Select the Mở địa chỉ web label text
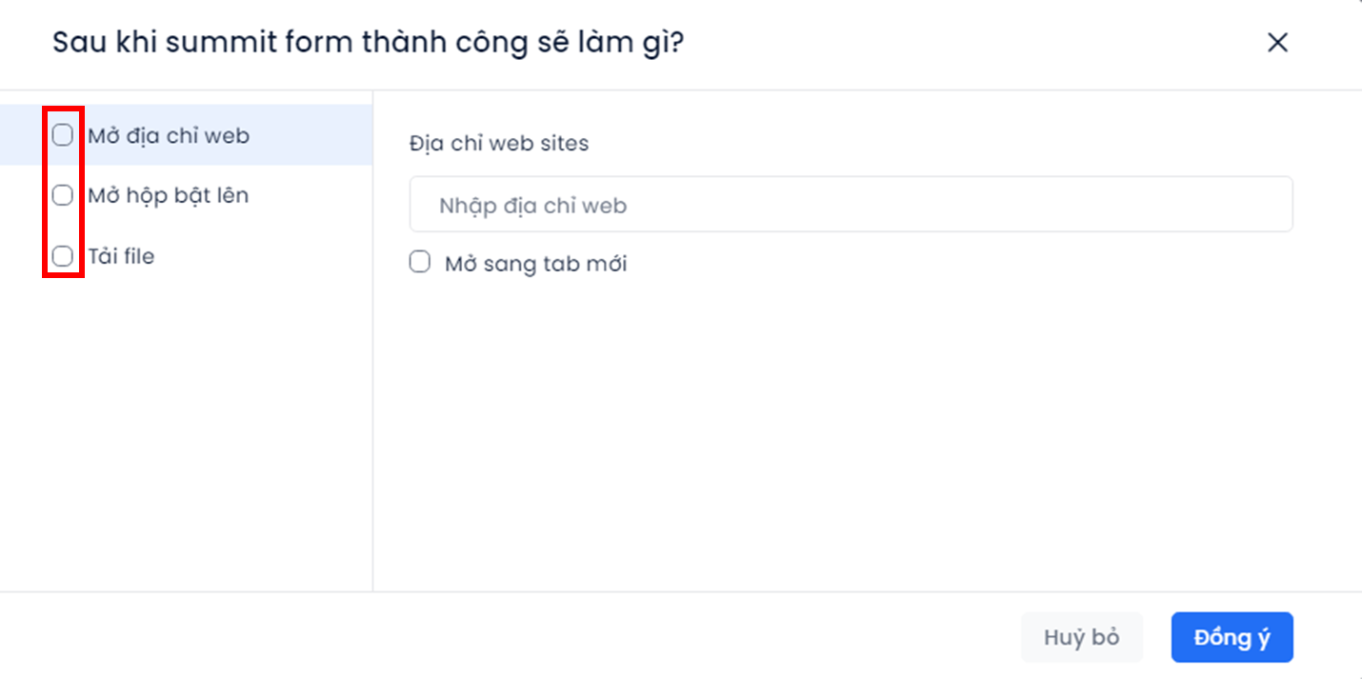The width and height of the screenshot is (1362, 679). tap(169, 135)
